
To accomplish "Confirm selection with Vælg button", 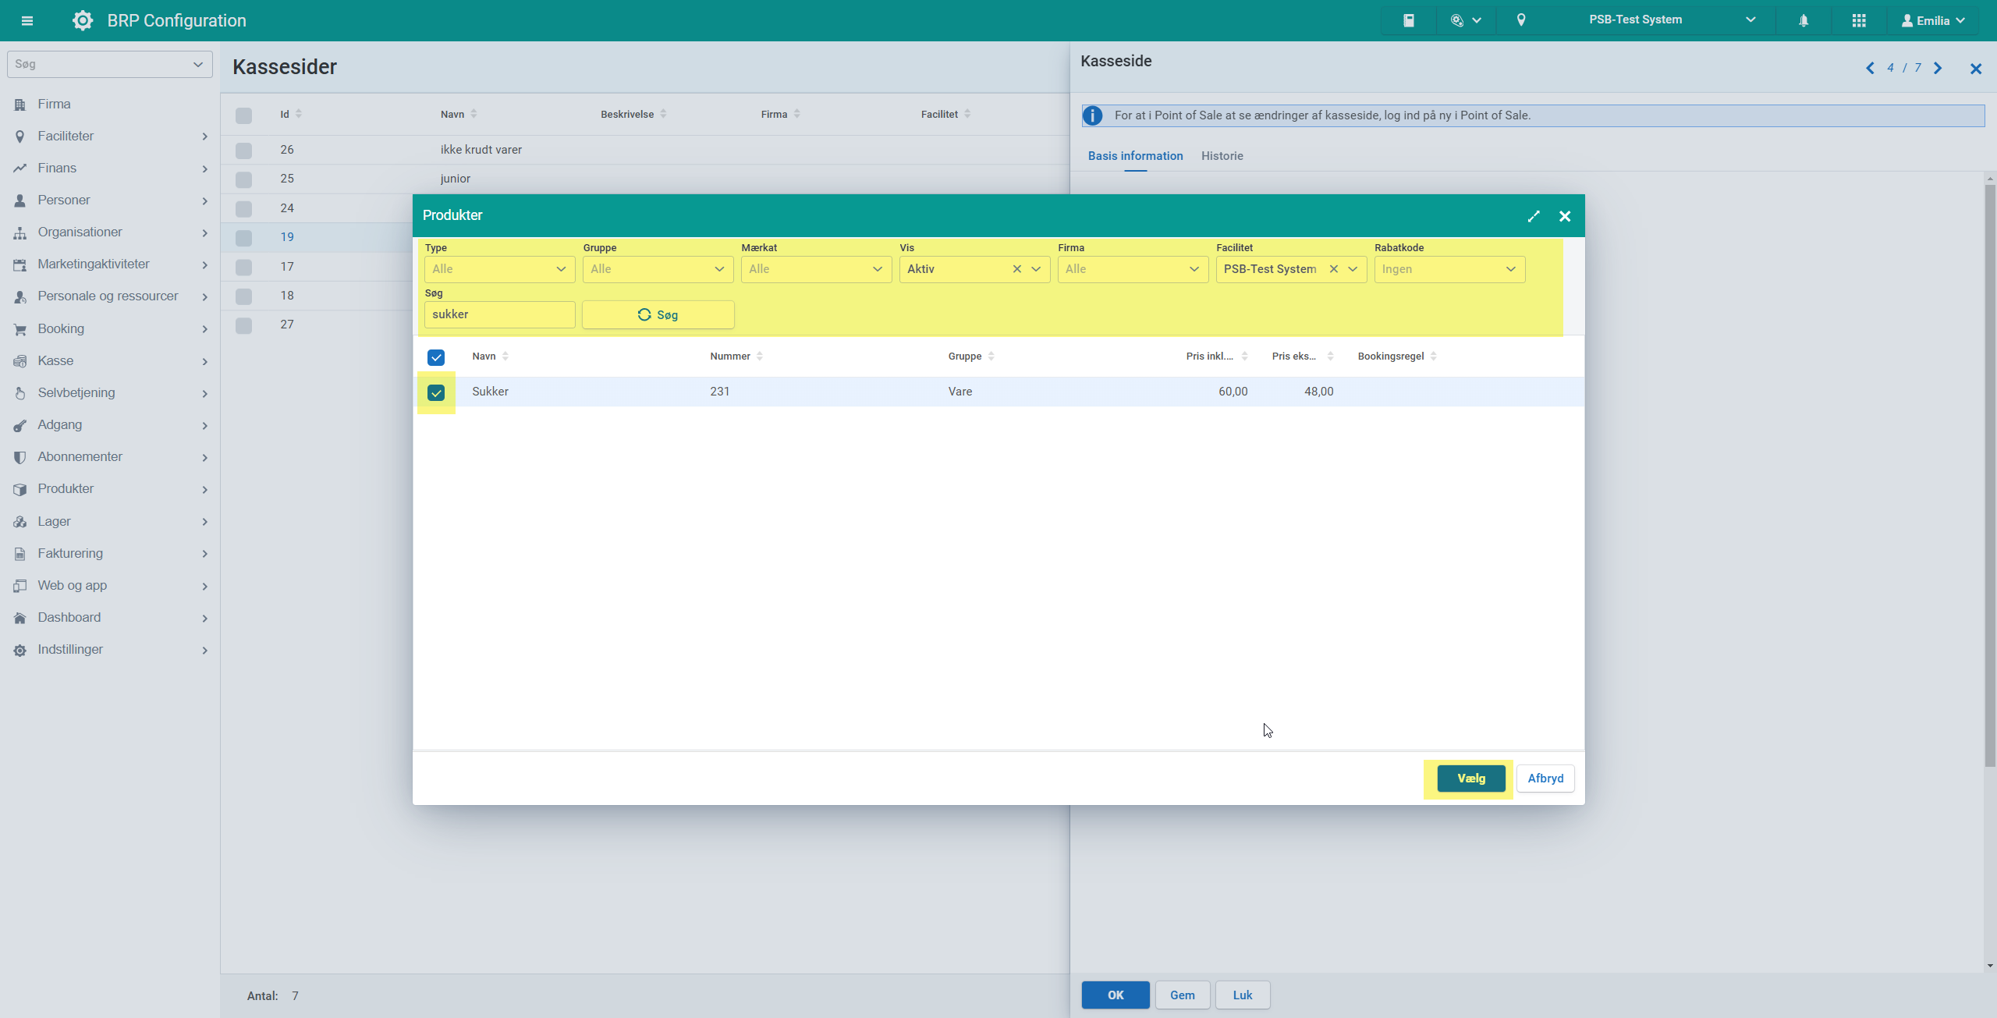I will (x=1470, y=779).
